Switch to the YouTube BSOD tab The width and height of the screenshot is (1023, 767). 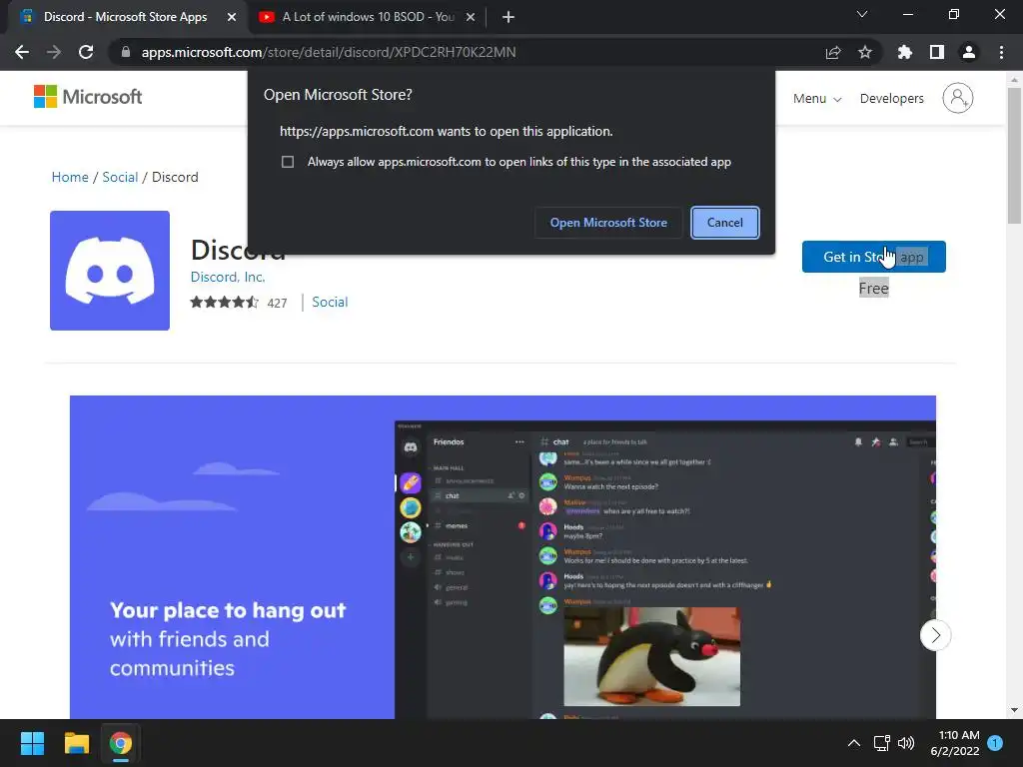(368, 17)
